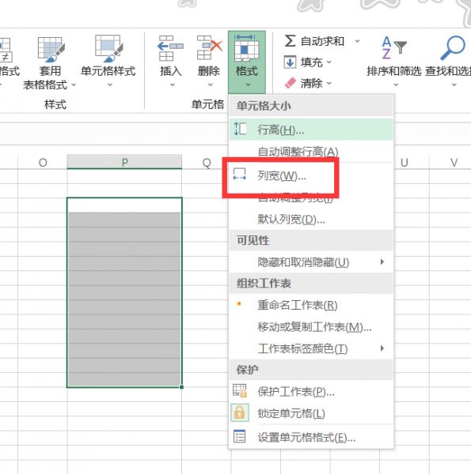Choose 移动或复制工作表(M)... menu item

[x=311, y=327]
